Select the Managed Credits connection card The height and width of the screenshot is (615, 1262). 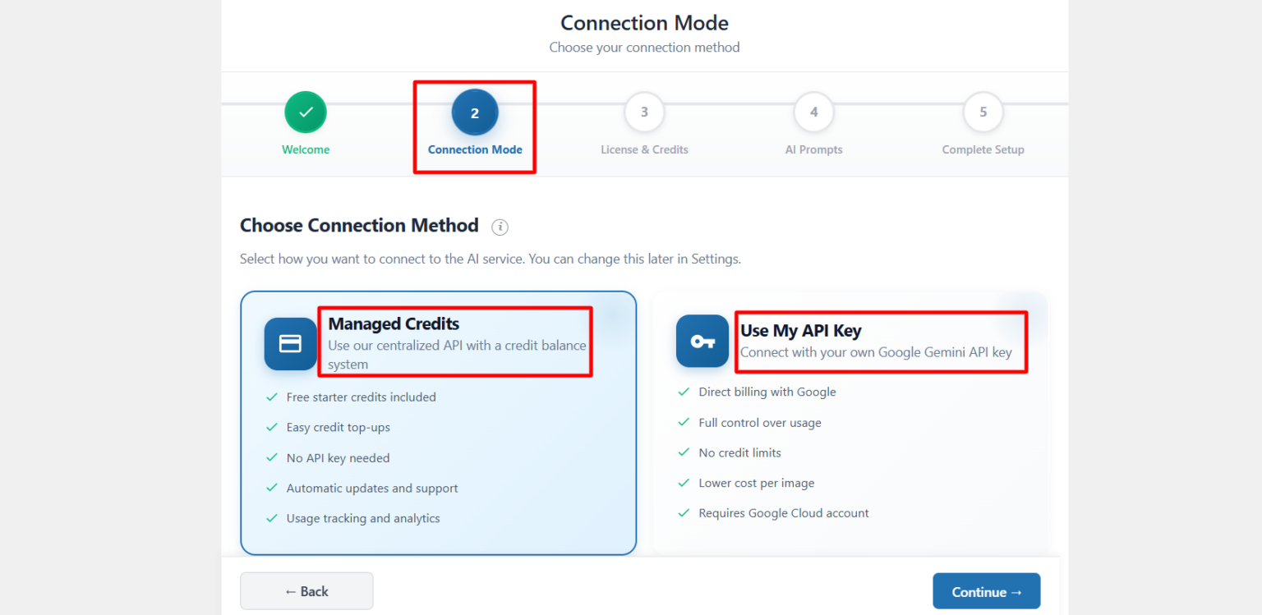(x=439, y=423)
